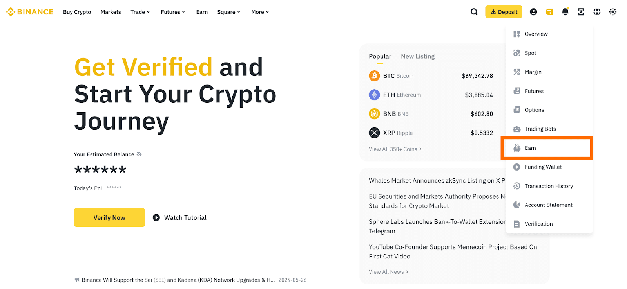This screenshot has height=289, width=627.
Task: Click the Verify Now button
Action: pos(109,217)
